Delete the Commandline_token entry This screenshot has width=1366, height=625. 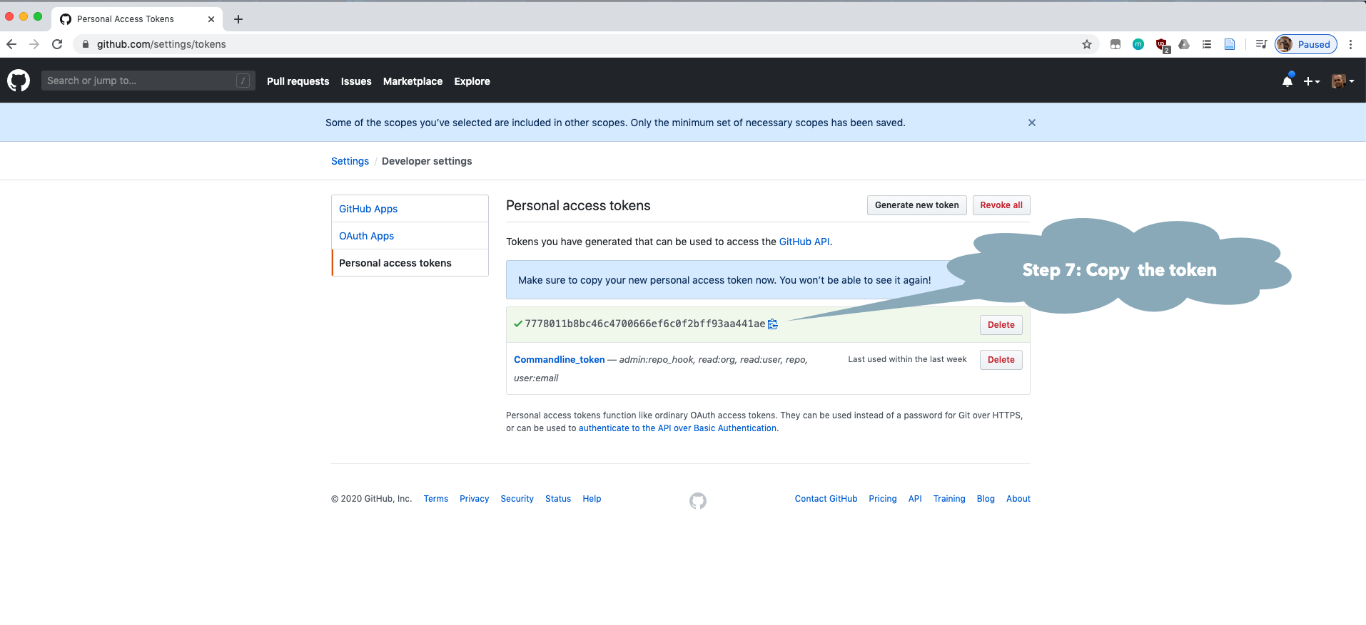[x=1001, y=360]
